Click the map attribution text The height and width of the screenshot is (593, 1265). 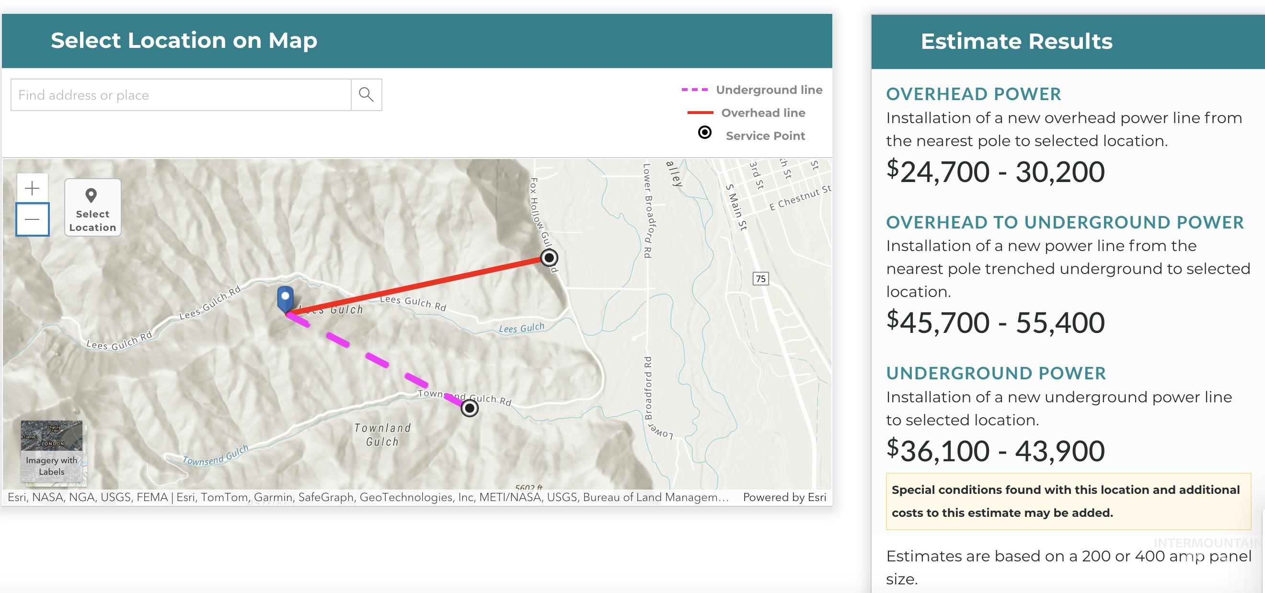(x=368, y=497)
